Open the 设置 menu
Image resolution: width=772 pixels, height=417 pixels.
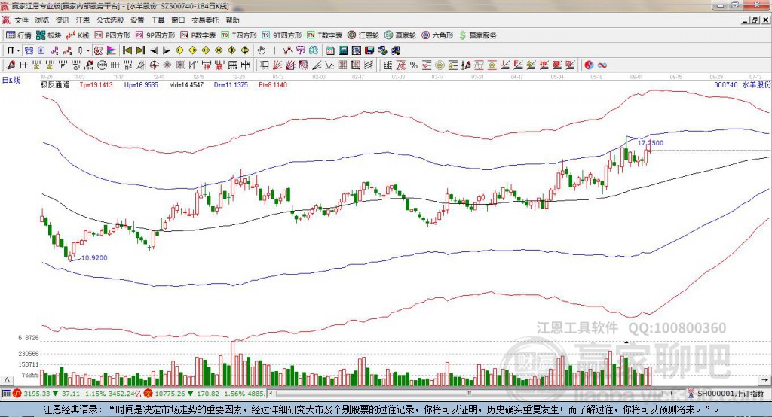(137, 20)
